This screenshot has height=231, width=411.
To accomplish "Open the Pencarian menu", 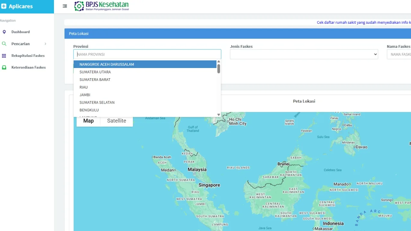I will click(x=21, y=44).
